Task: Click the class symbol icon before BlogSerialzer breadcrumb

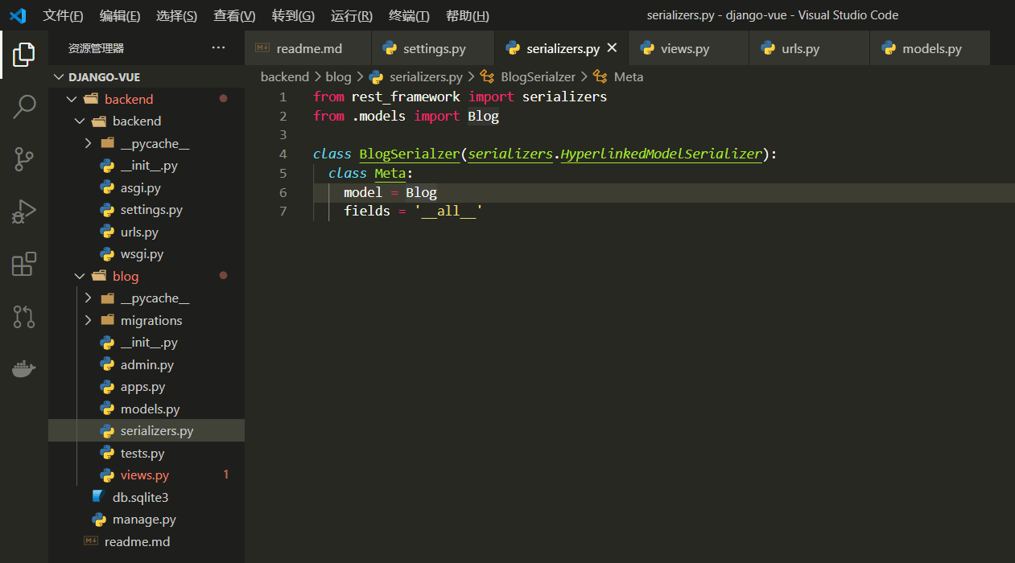Action: (487, 76)
